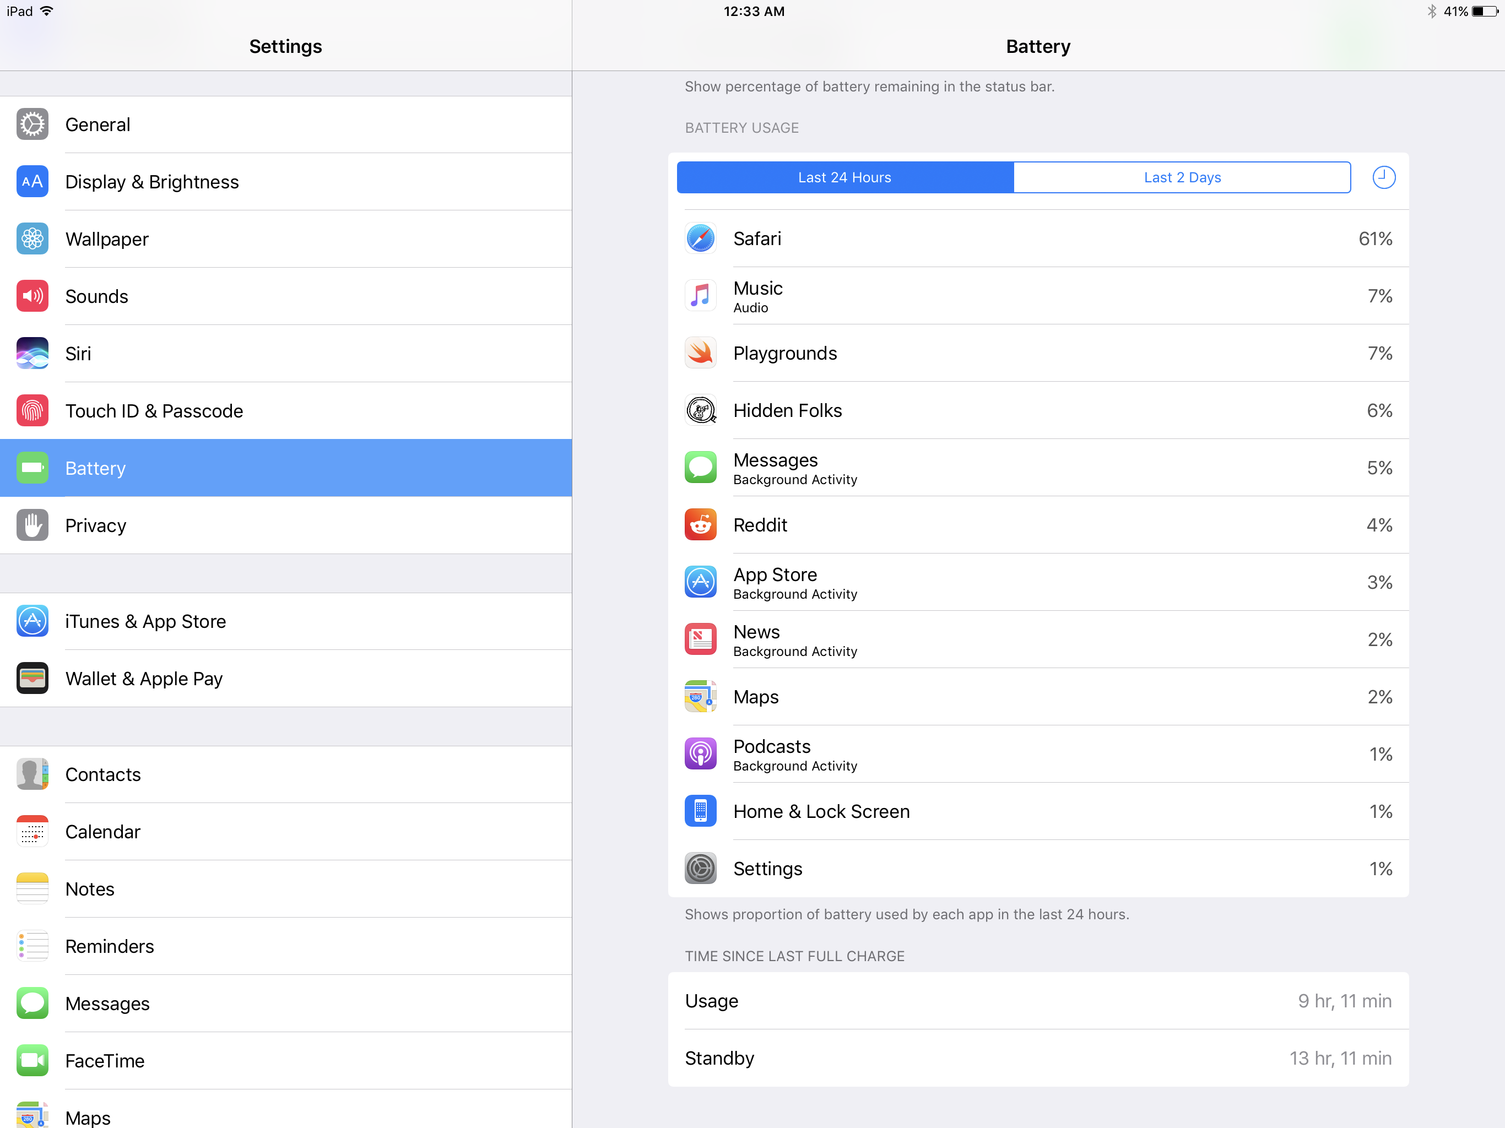
Task: Select the Battery sidebar item
Action: [x=286, y=468]
